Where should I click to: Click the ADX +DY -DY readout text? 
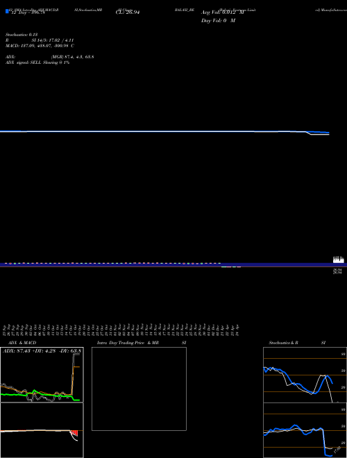42,351
